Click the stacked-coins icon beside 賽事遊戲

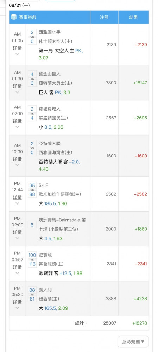(x=14, y=17)
